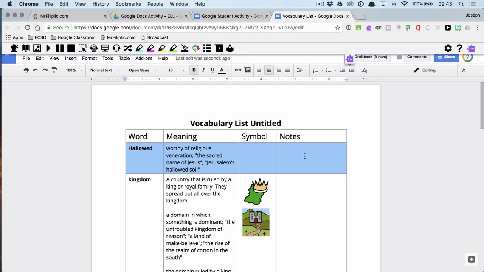Open the File menu in Docs
This screenshot has height=272, width=484.
point(26,58)
